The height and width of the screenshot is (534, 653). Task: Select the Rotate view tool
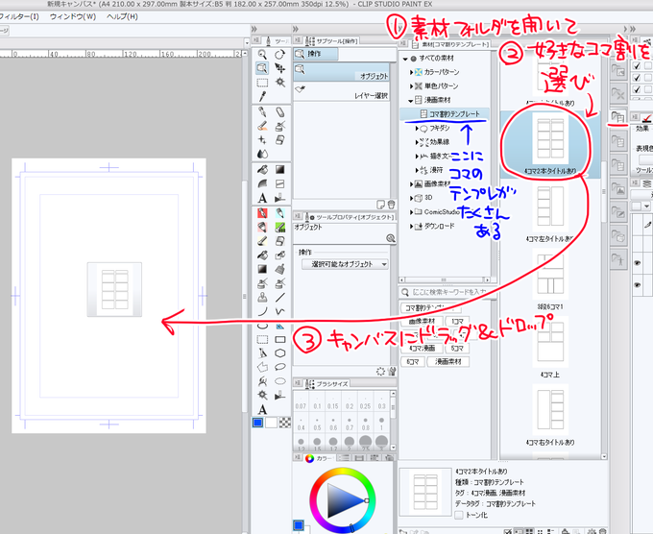[x=279, y=55]
